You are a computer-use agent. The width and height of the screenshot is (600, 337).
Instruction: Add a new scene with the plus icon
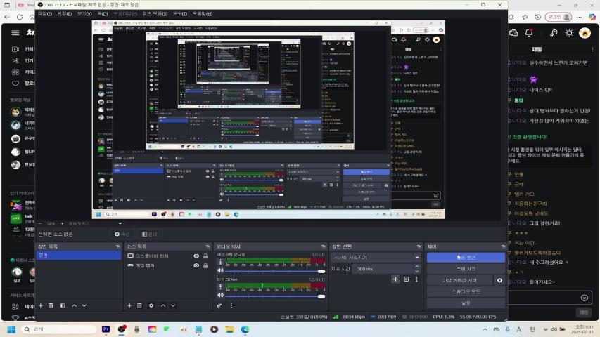coord(41,305)
